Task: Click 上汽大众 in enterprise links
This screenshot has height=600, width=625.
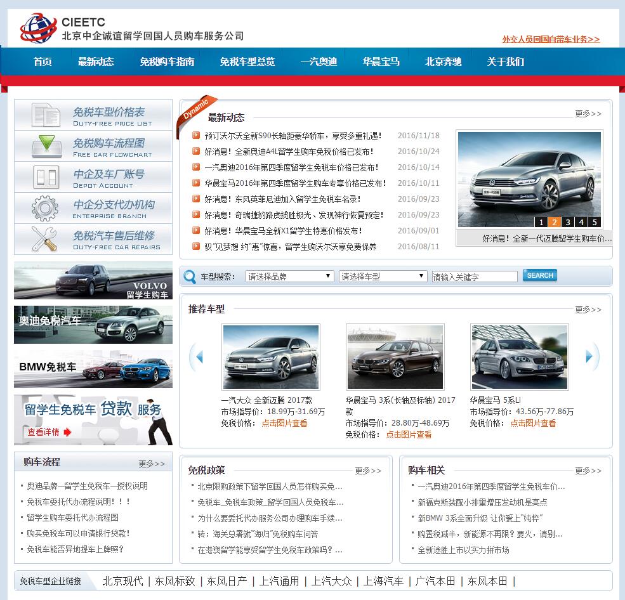Action: (331, 581)
